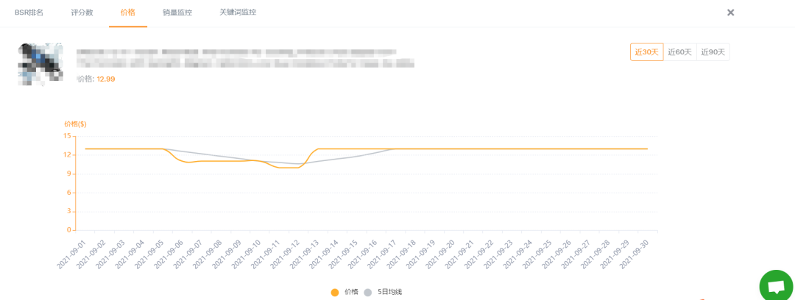This screenshot has width=795, height=300.
Task: Click the blurred product thumbnail image
Action: tap(40, 64)
